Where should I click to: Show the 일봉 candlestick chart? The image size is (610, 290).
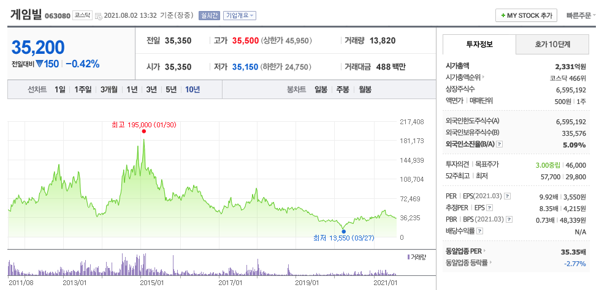coord(321,90)
